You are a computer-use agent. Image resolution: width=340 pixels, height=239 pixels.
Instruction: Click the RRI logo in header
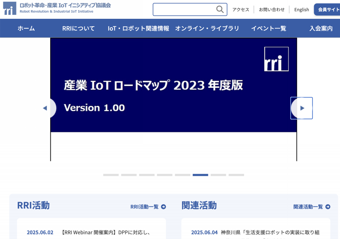[10, 8]
